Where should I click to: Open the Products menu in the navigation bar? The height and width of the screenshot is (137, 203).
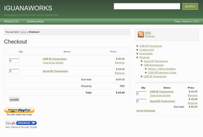(11, 22)
